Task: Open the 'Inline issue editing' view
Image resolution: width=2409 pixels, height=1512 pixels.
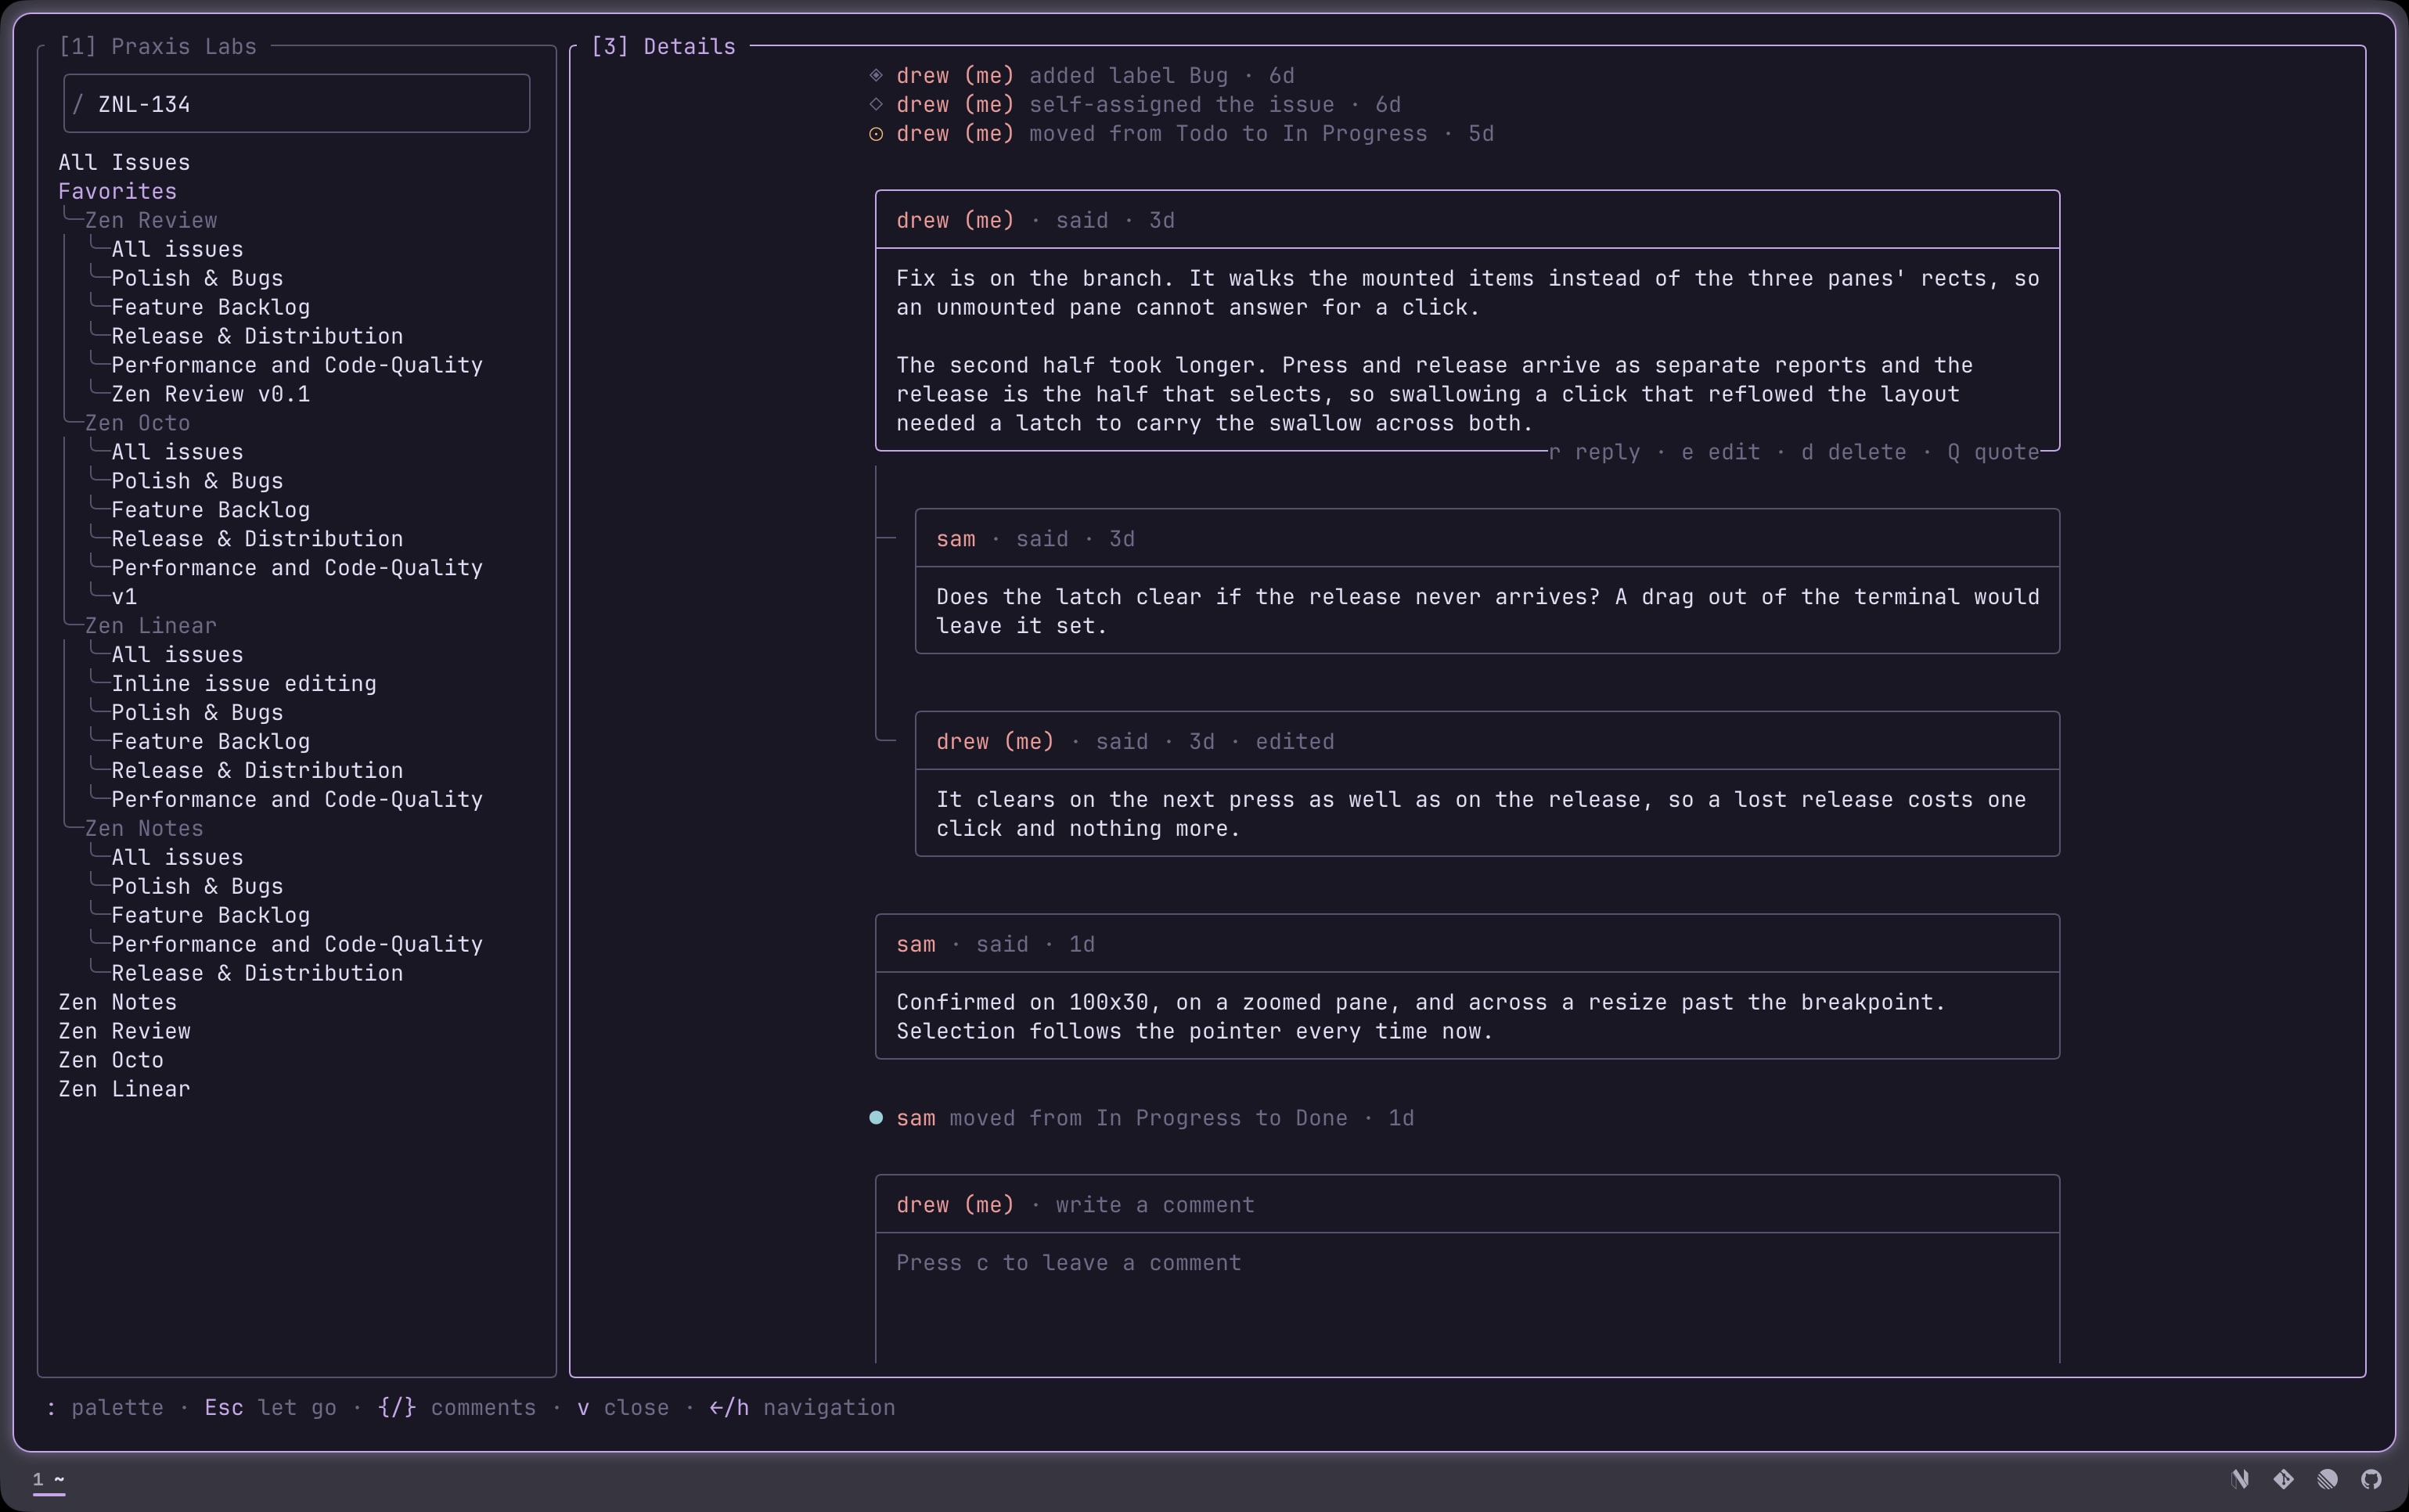Action: pyautogui.click(x=244, y=684)
